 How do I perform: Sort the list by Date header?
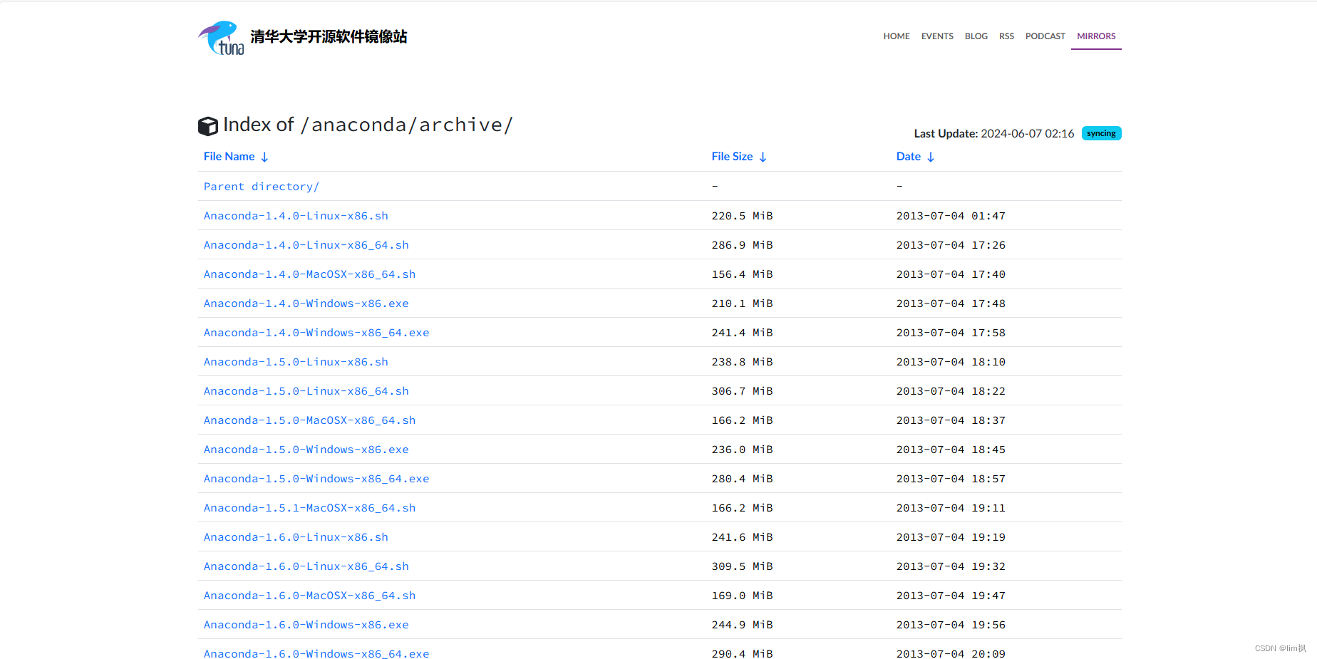(x=909, y=157)
